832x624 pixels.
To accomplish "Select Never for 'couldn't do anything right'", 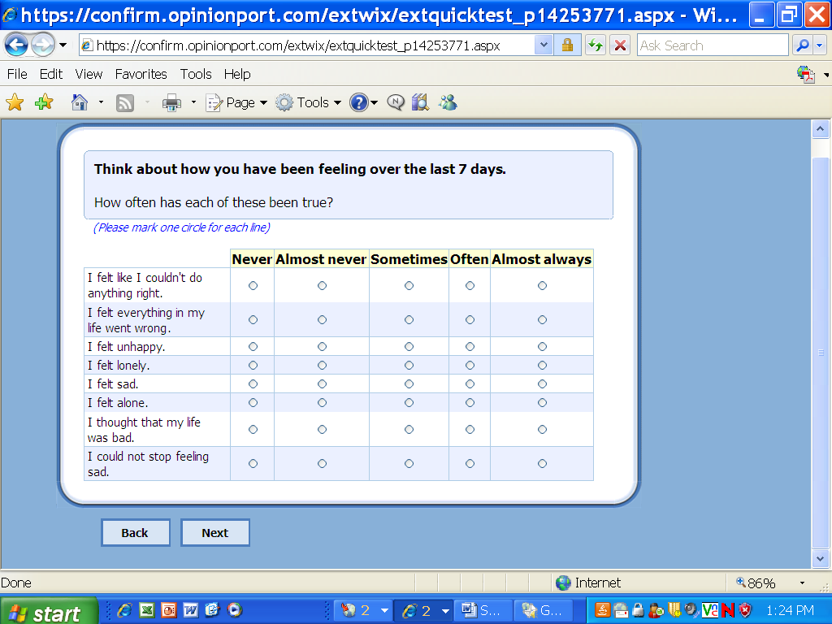I will pyautogui.click(x=253, y=285).
